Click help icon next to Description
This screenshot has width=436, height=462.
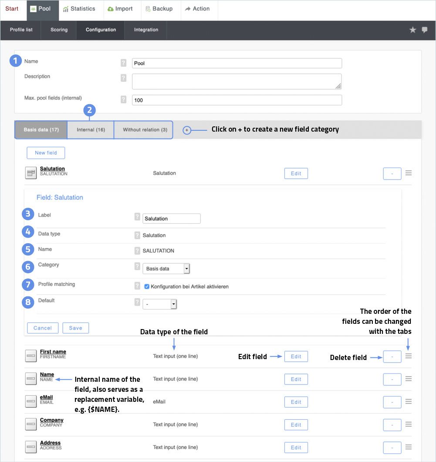pyautogui.click(x=123, y=78)
